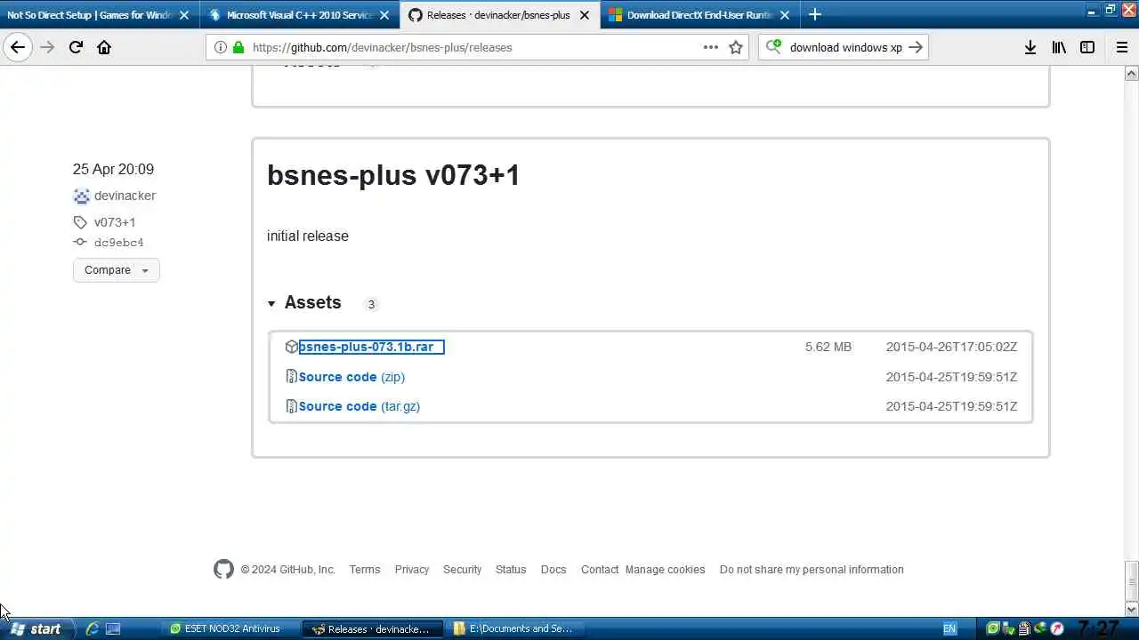Open the Firefox hamburger menu
The image size is (1139, 640).
1122,47
